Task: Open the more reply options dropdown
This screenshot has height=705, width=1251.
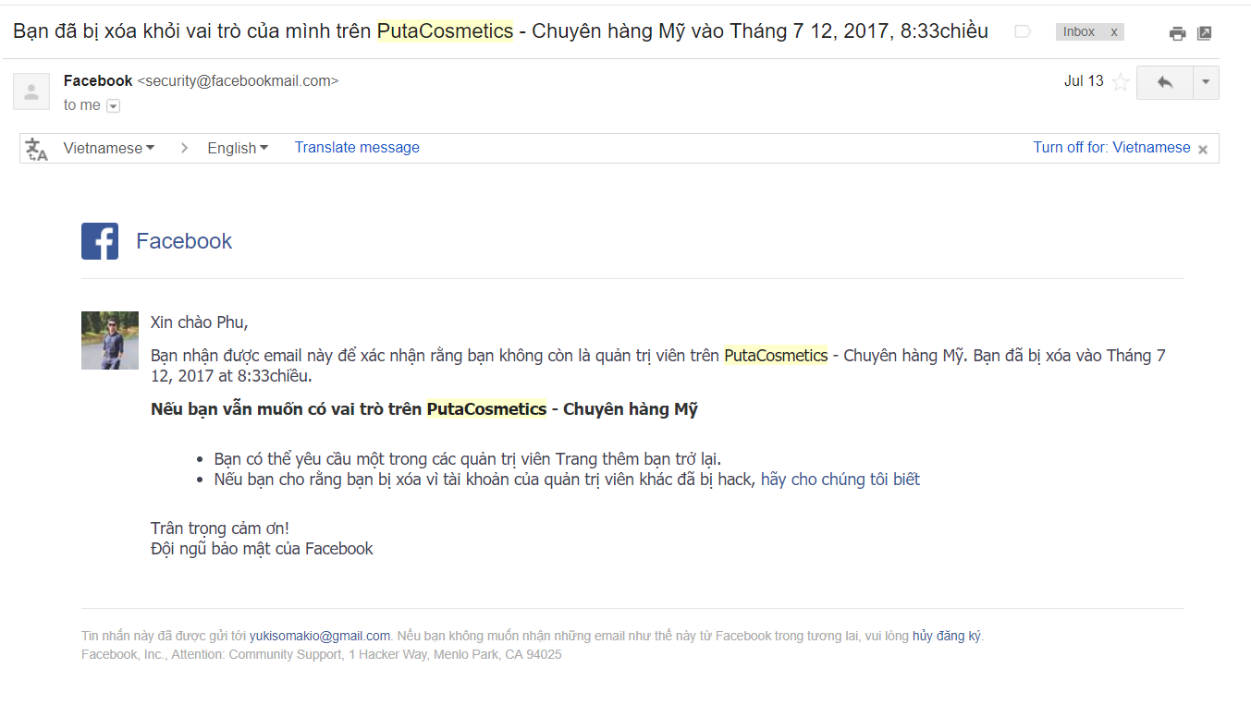Action: (x=1206, y=82)
